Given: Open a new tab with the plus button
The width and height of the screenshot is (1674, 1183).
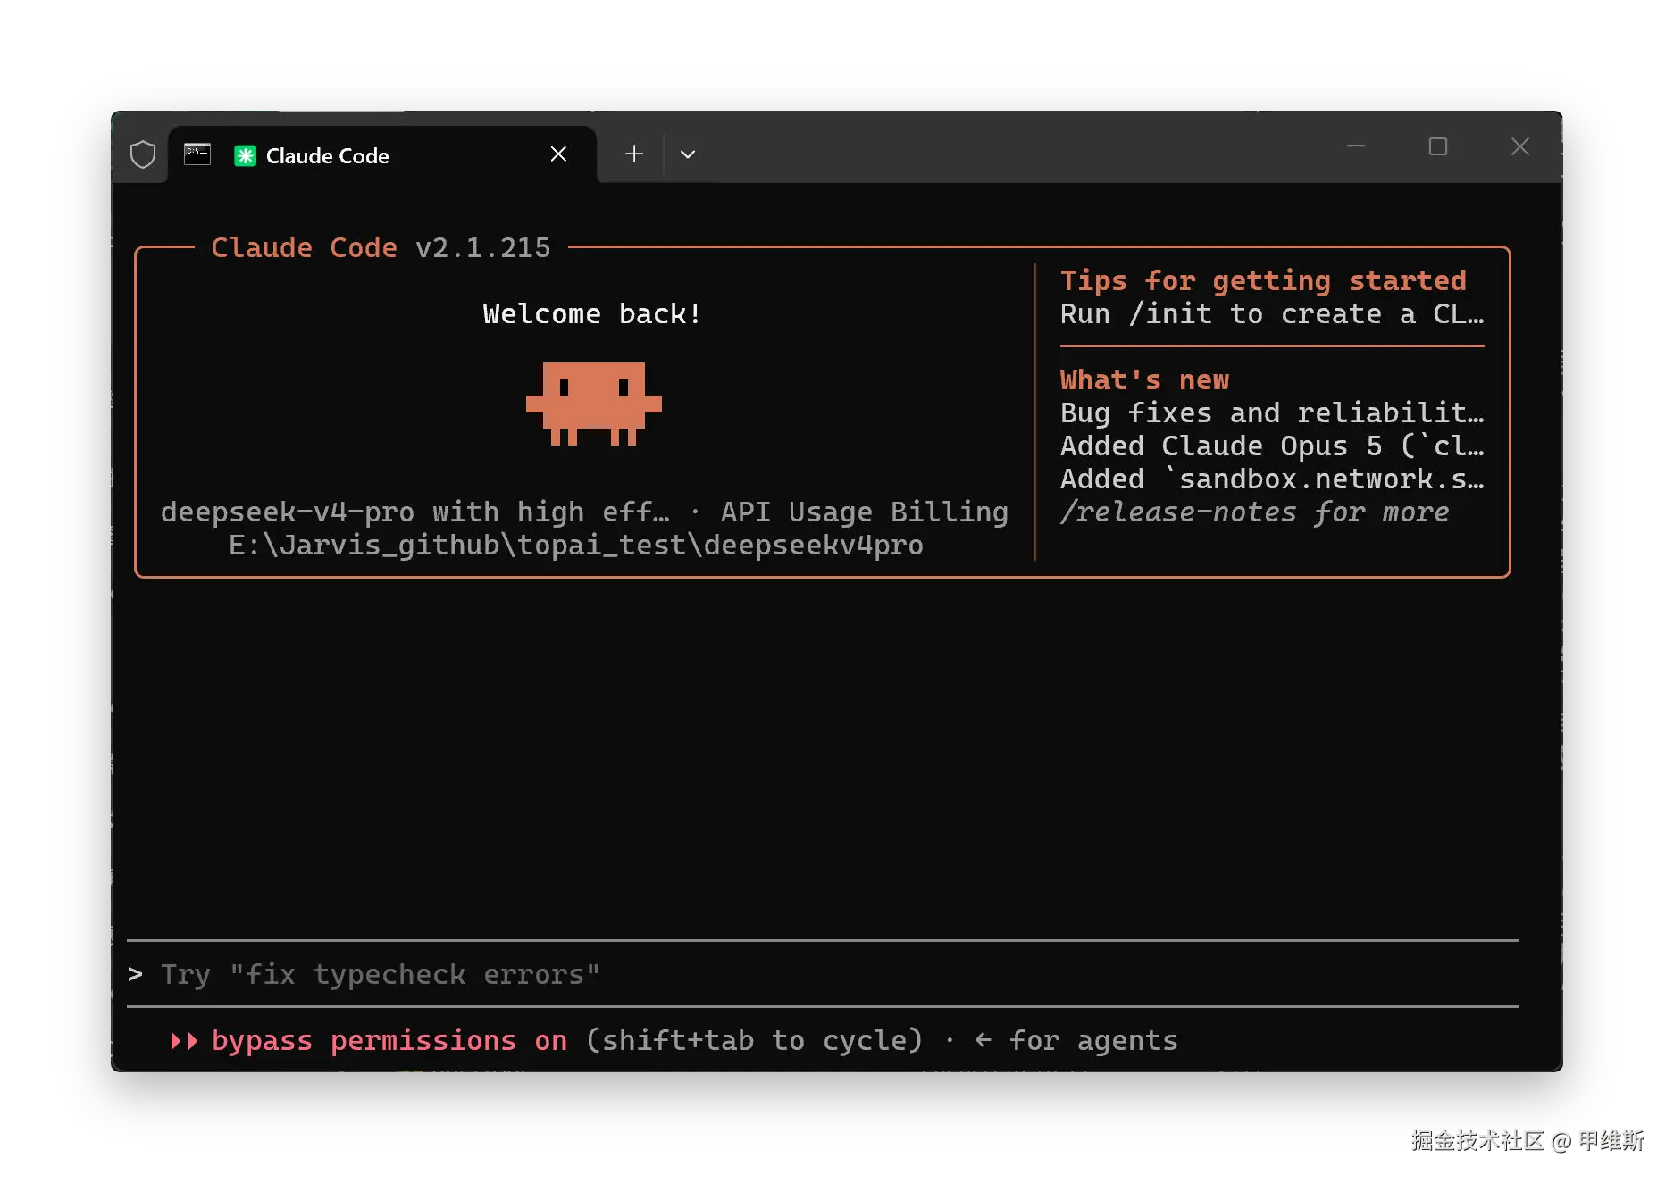Looking at the screenshot, I should tap(634, 154).
